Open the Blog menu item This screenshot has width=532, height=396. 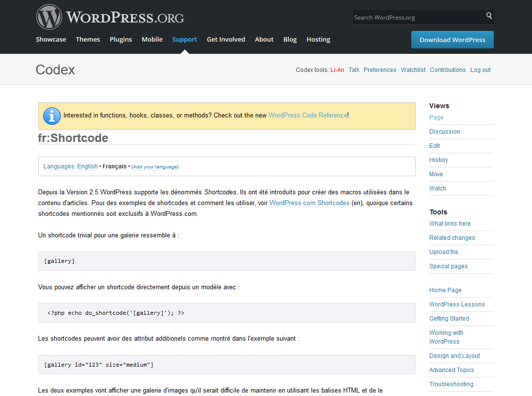click(290, 39)
